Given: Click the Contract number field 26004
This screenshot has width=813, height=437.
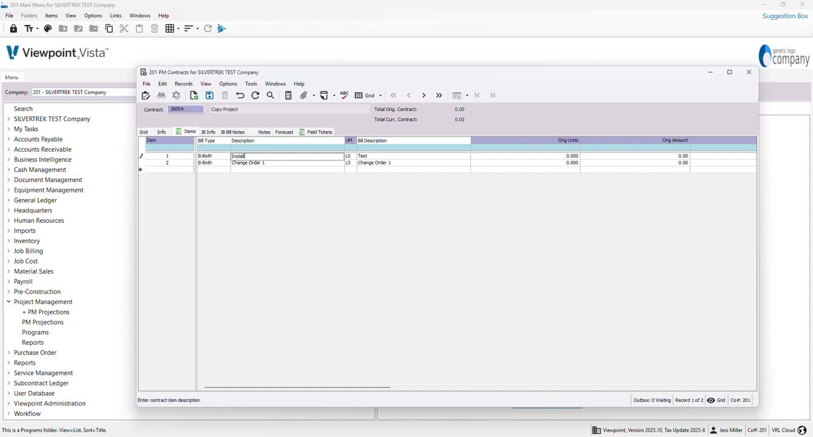Looking at the screenshot, I should 186,109.
